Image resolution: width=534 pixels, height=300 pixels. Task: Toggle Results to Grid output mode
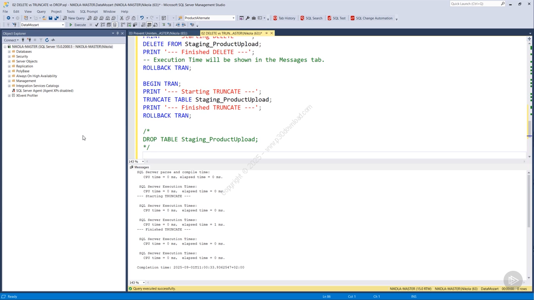point(149,25)
